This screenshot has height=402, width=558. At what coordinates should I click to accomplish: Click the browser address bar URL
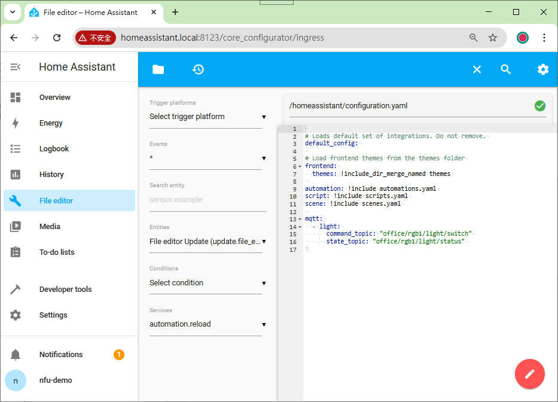click(x=222, y=38)
